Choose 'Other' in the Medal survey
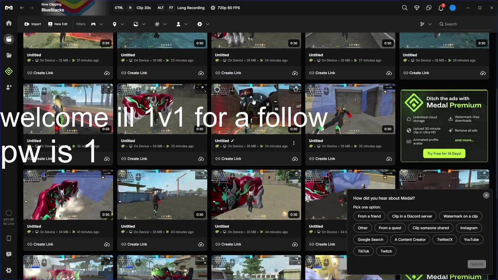Screen dimensions: 498x280 363,228
